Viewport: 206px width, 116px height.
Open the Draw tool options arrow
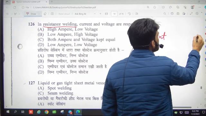click(x=39, y=14)
